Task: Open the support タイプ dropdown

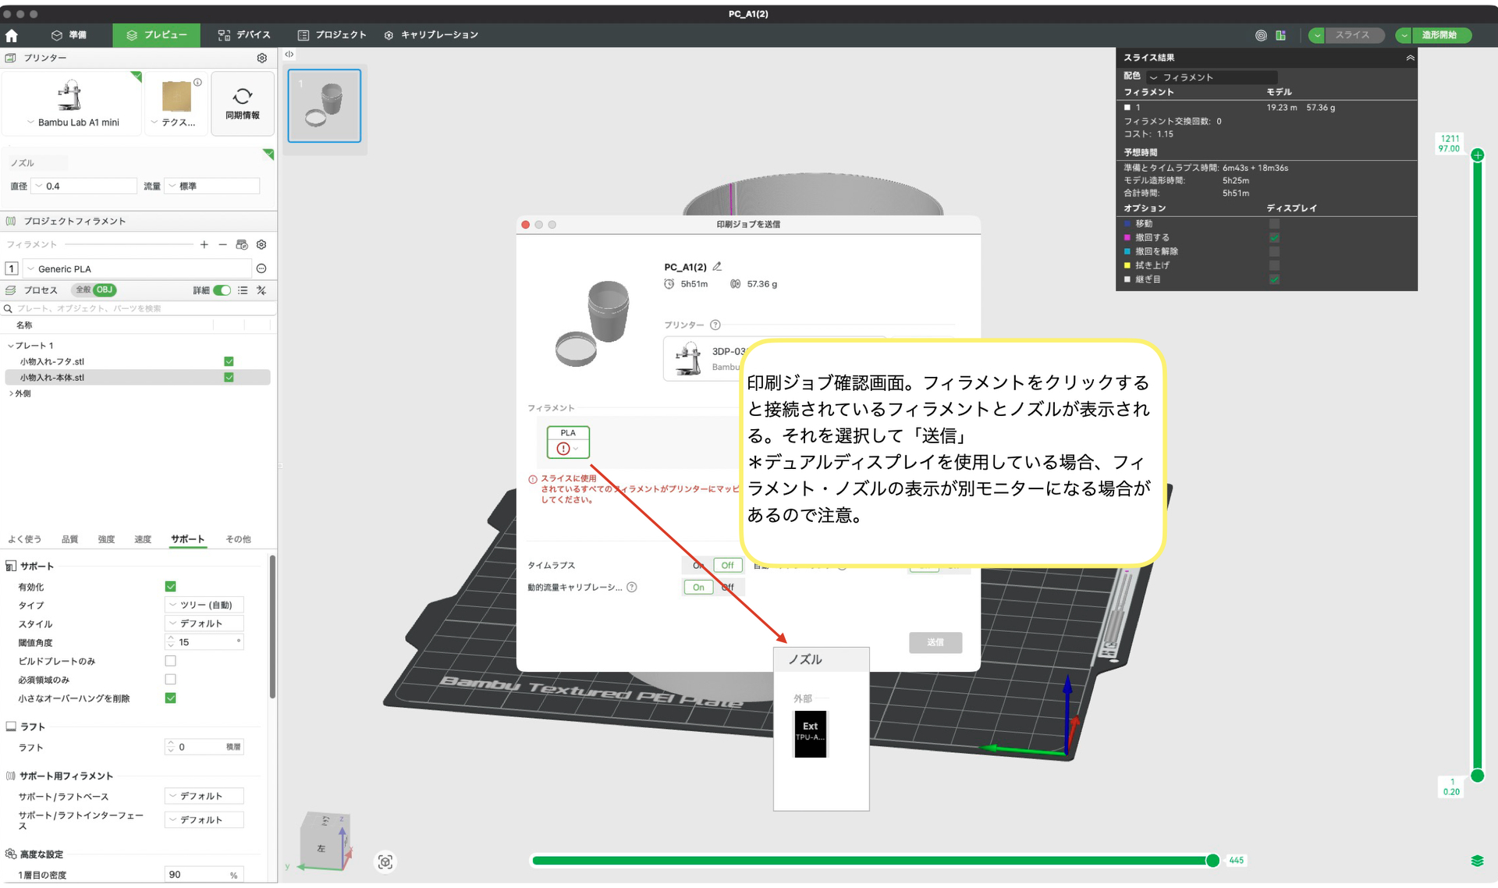Action: (204, 605)
